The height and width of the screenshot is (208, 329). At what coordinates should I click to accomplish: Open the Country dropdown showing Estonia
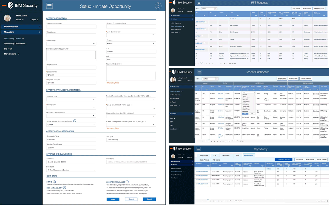point(131,43)
